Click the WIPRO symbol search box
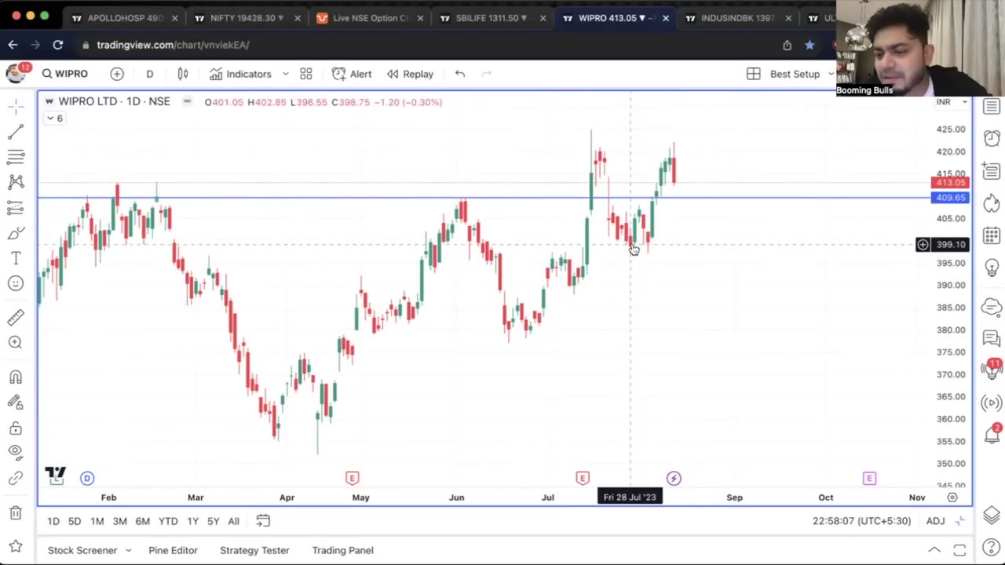 click(x=65, y=74)
